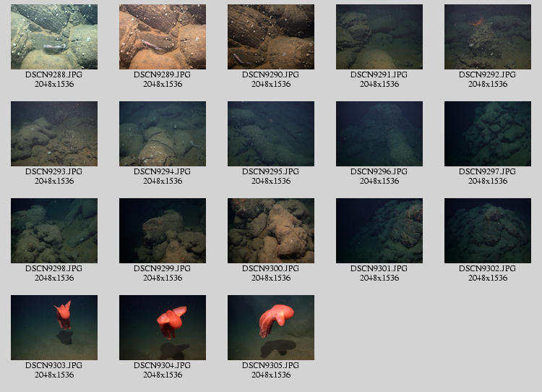Select the DSCN9292.JPG thumbnail image

pyautogui.click(x=488, y=37)
